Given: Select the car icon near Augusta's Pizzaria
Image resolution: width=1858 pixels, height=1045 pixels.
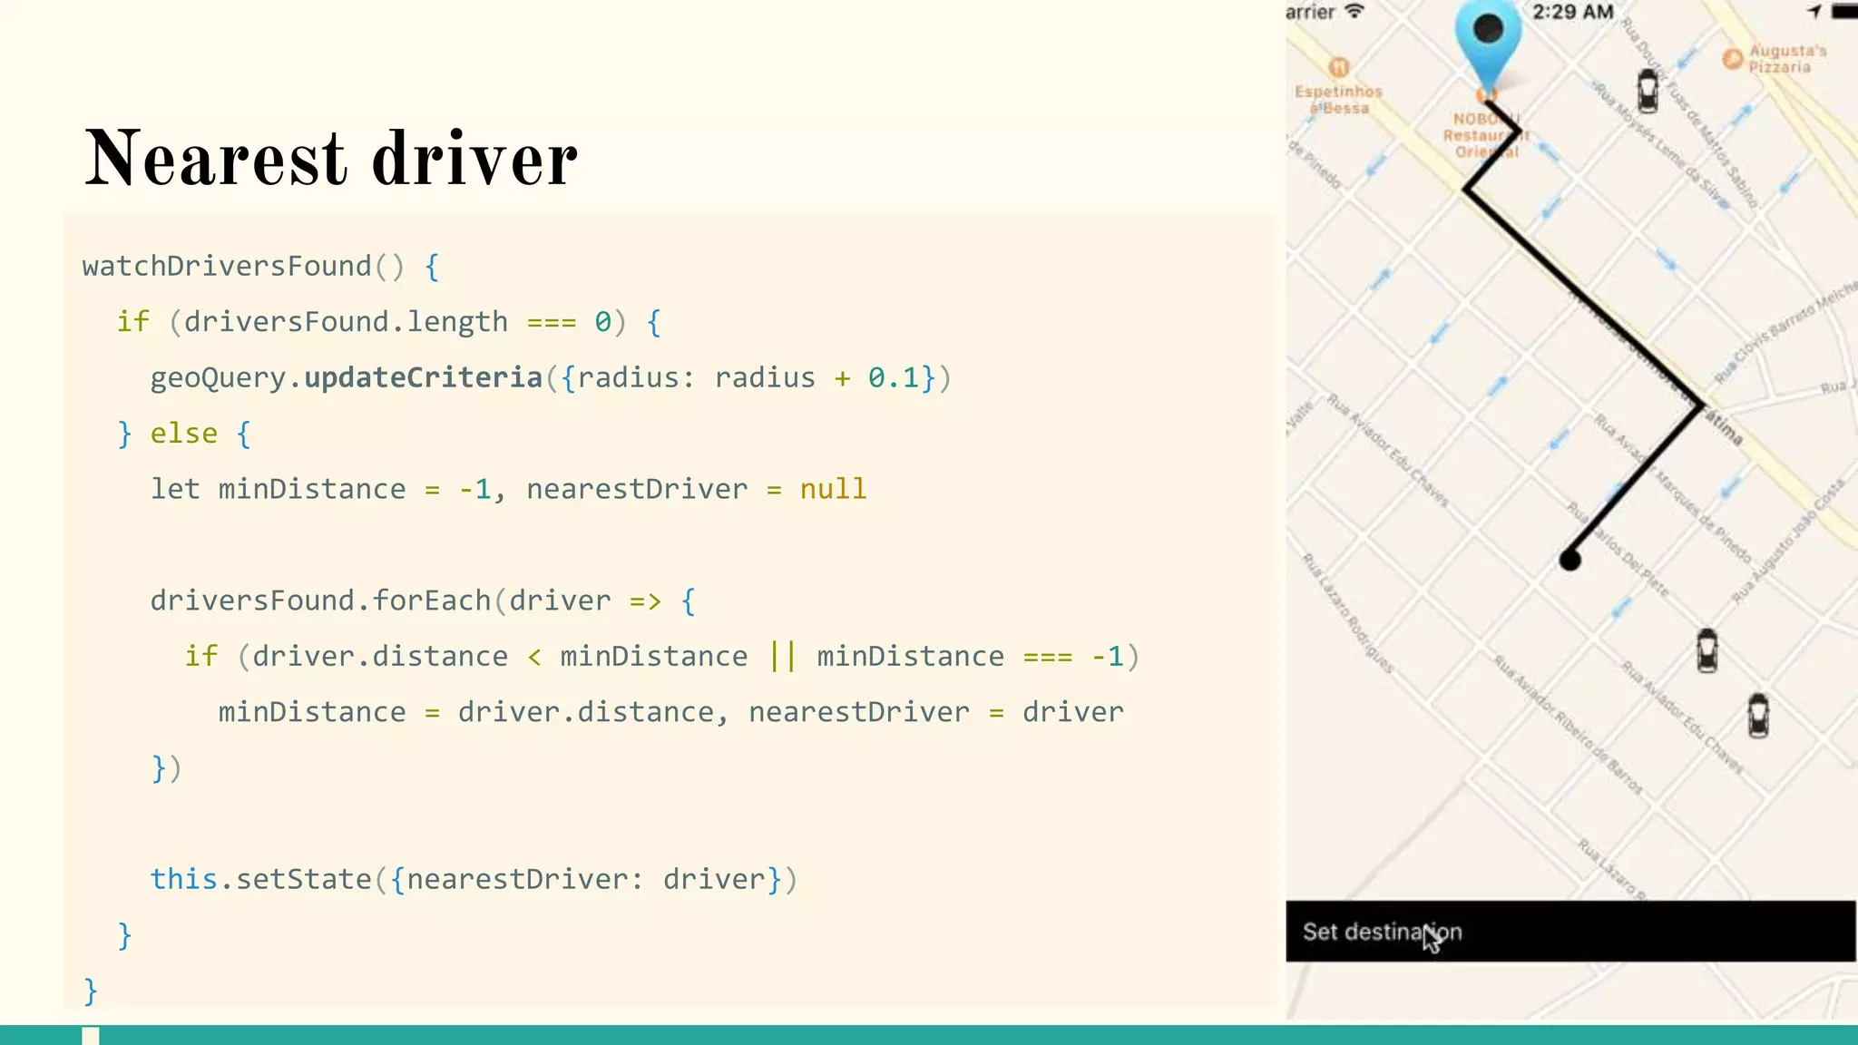Looking at the screenshot, I should (1648, 91).
